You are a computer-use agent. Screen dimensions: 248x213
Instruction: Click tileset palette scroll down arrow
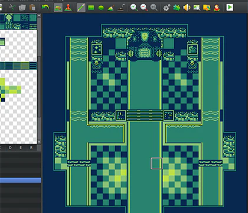pyautogui.click(x=39, y=142)
